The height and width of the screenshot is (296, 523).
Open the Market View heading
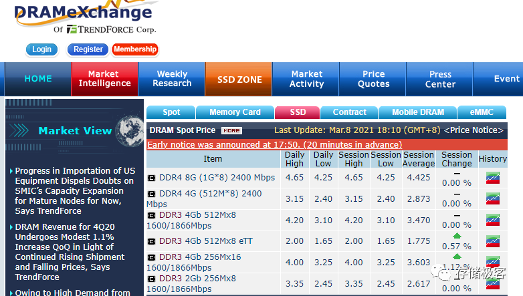[75, 131]
